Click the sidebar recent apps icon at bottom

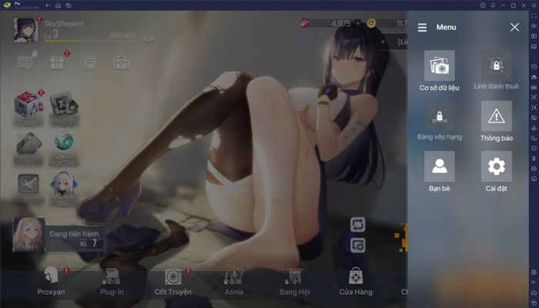tap(534, 303)
